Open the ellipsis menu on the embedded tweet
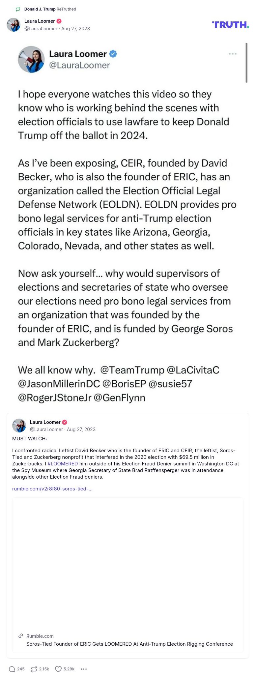 [x=233, y=54]
